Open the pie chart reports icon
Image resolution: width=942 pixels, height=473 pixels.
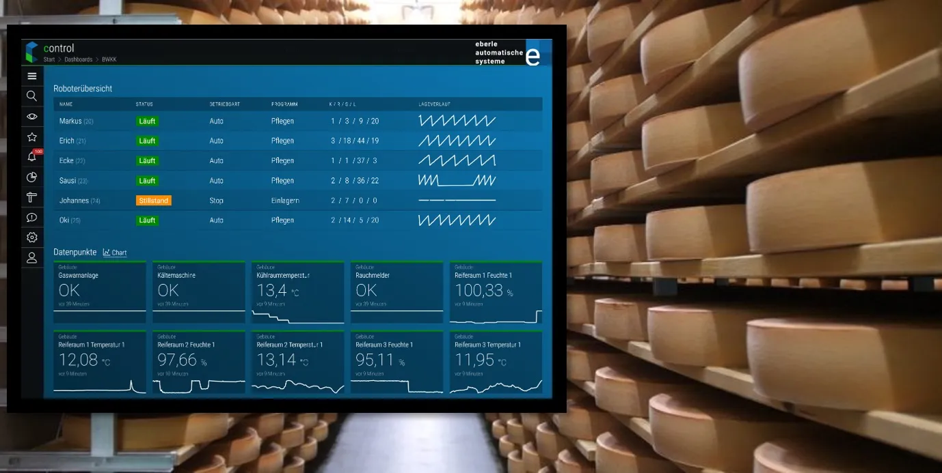31,177
